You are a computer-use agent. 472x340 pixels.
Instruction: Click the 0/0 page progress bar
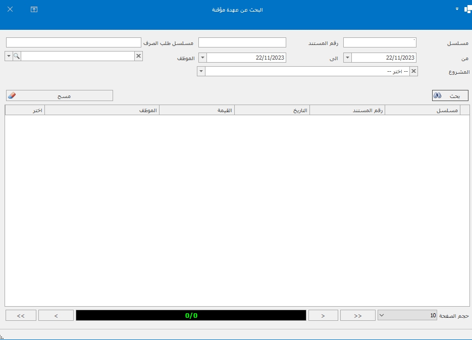point(191,315)
